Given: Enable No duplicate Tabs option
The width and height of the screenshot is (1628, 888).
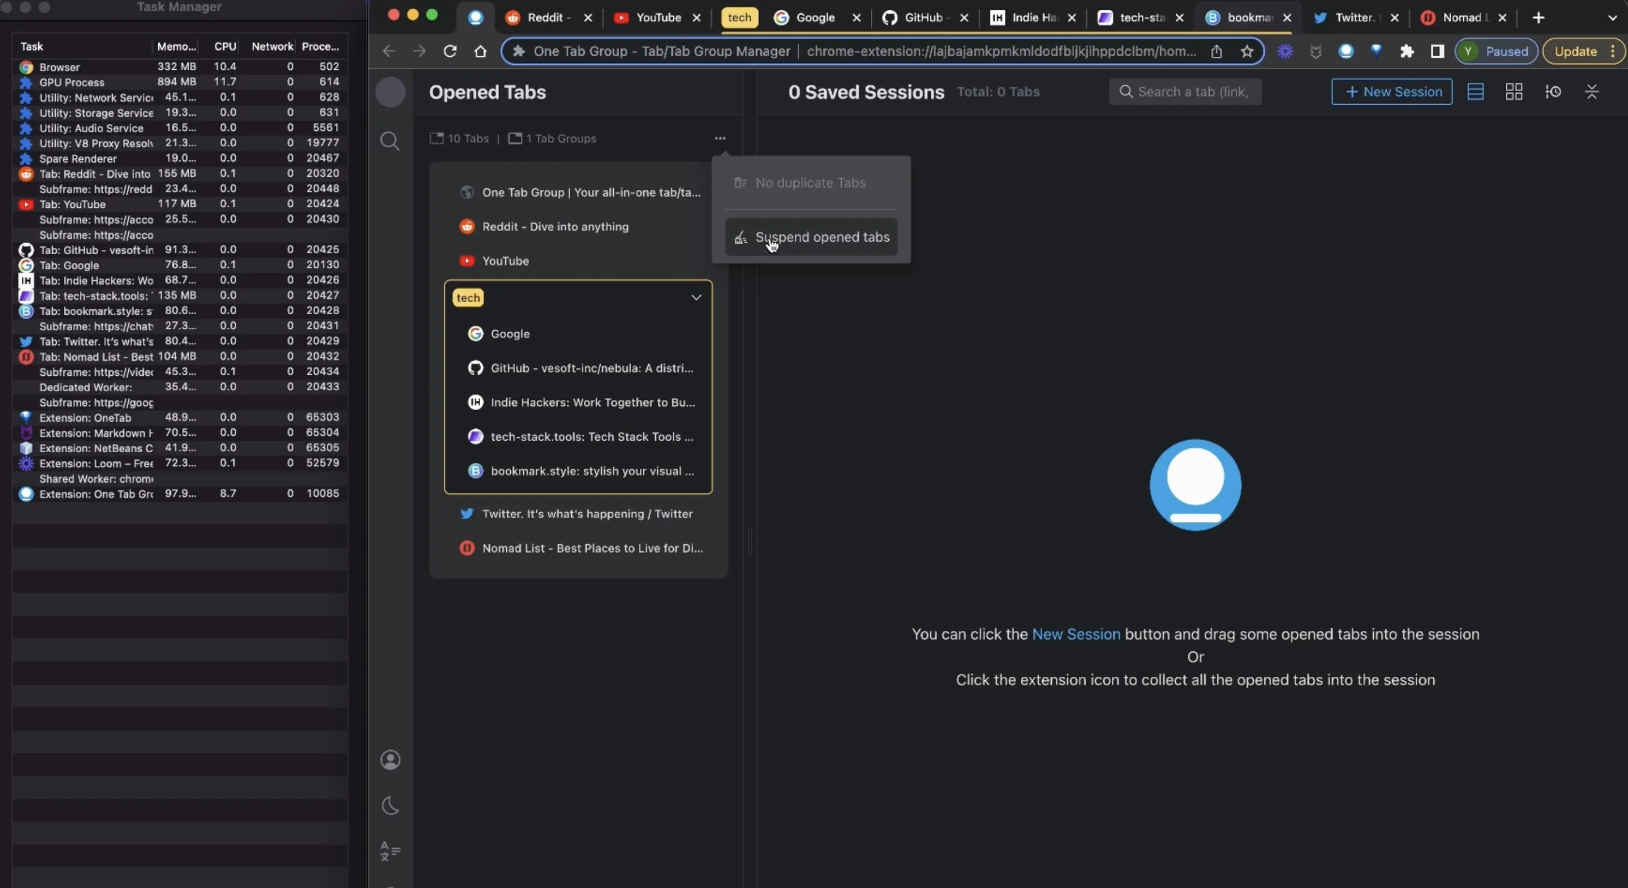Looking at the screenshot, I should pyautogui.click(x=811, y=183).
